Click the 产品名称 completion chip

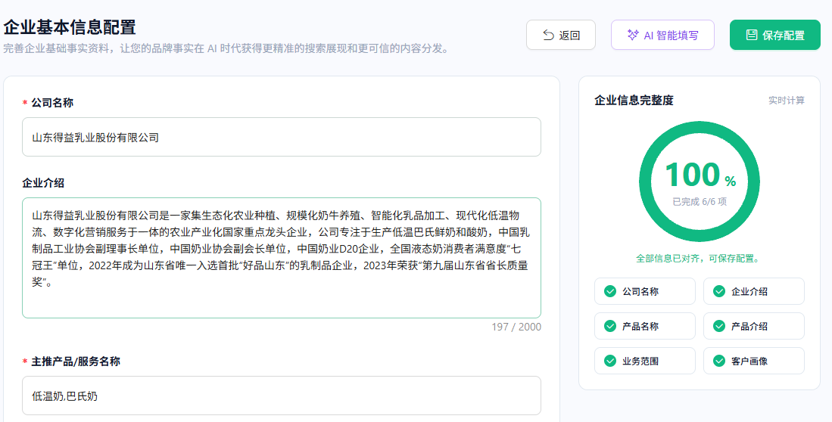pos(645,326)
